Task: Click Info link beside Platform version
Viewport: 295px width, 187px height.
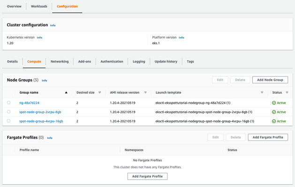Action: [182, 38]
